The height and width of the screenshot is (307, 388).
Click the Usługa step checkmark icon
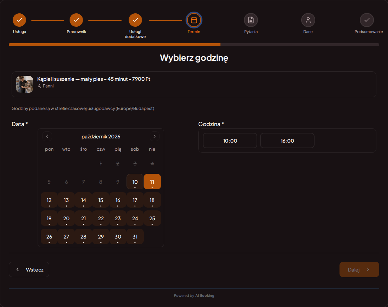click(x=19, y=20)
